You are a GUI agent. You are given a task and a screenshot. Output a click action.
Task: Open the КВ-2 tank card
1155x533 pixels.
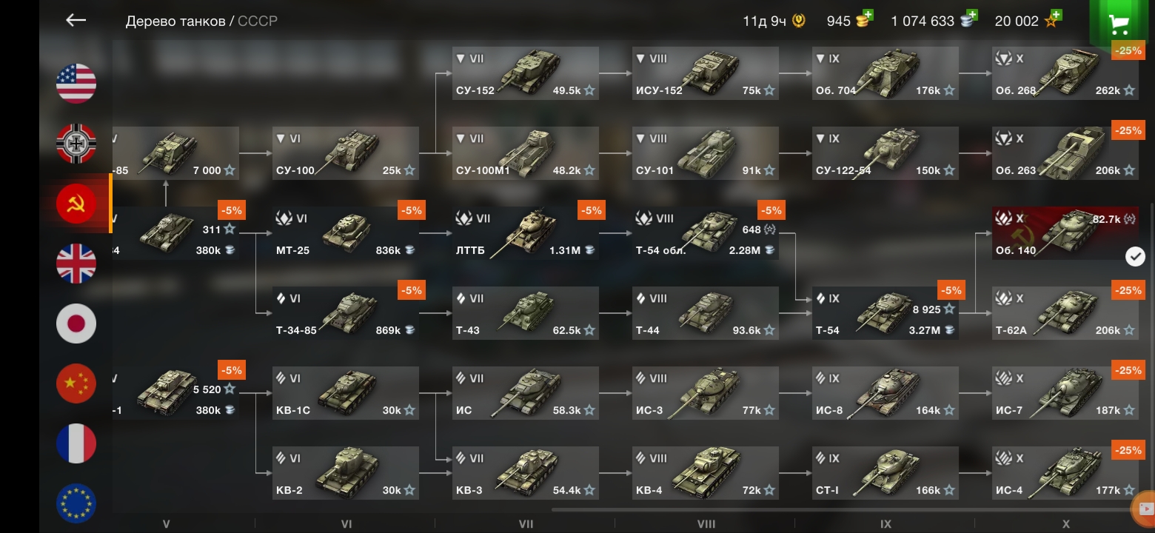346,473
